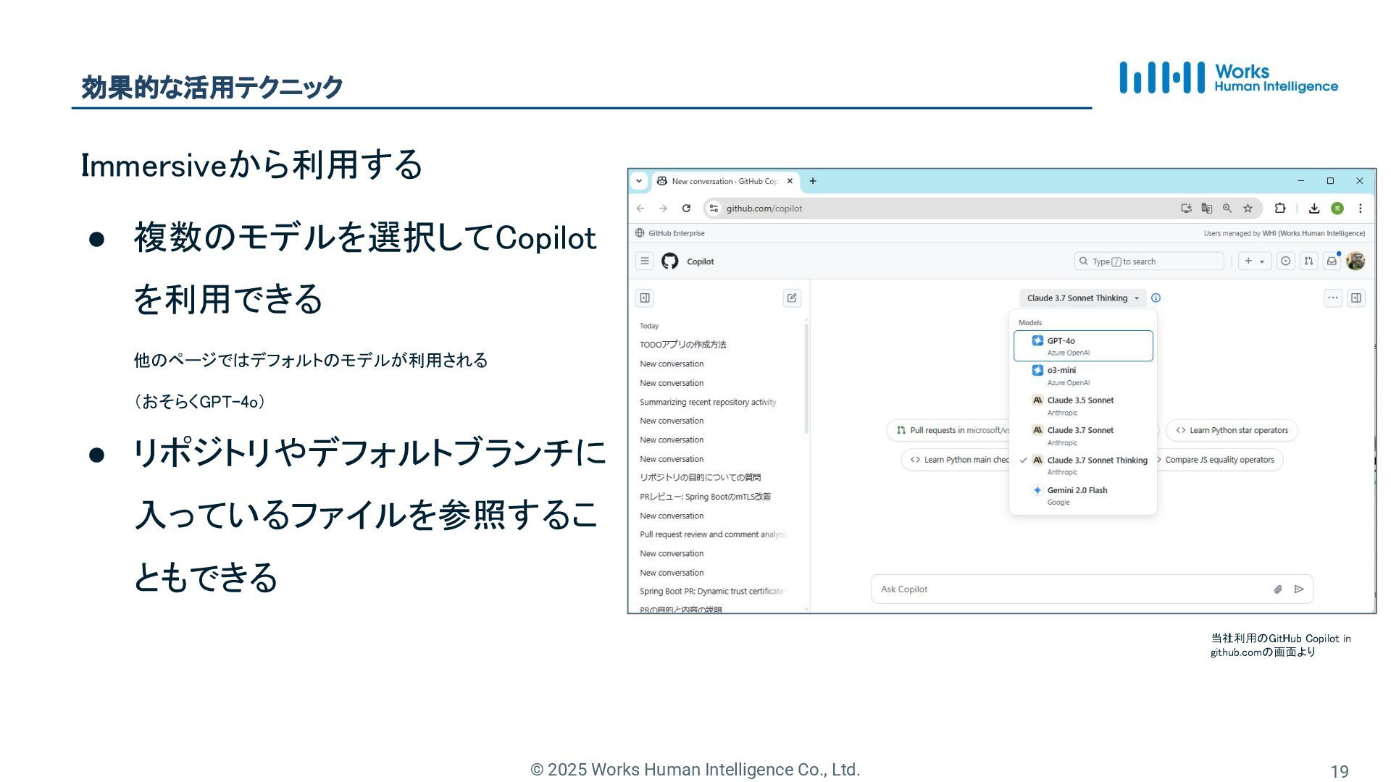Open GitHub issues icon in header
This screenshot has height=782, width=1391.
pos(1285,261)
